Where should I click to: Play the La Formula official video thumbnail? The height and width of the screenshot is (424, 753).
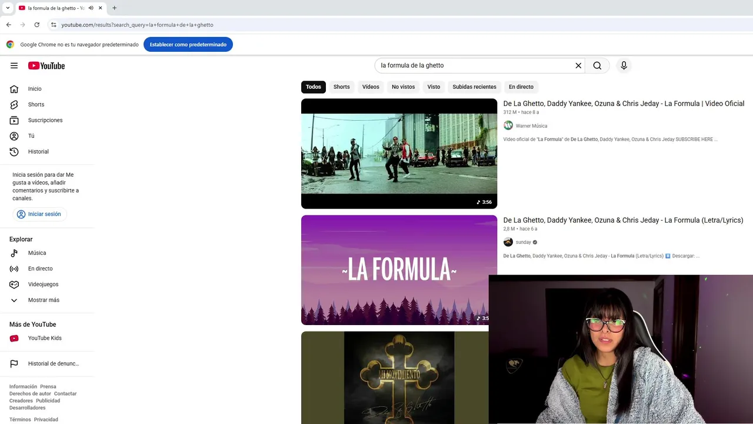(x=399, y=154)
